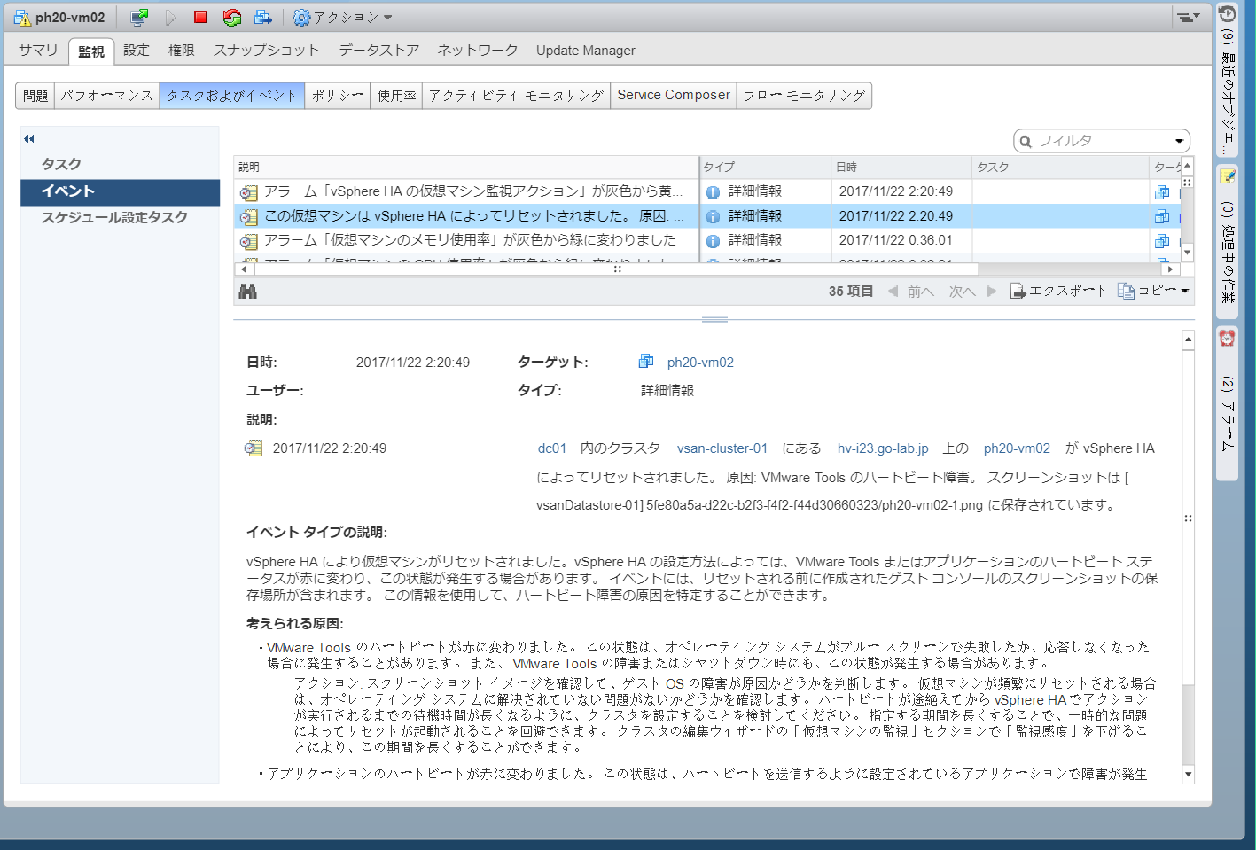Click the migrate VM toolbar icon
This screenshot has height=850, width=1256.
click(263, 18)
